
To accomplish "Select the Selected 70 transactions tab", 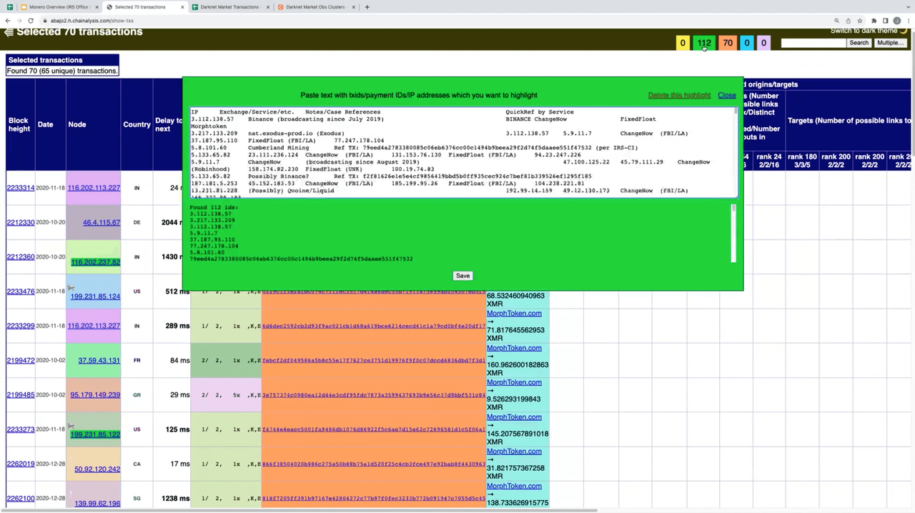I will pyautogui.click(x=144, y=7).
